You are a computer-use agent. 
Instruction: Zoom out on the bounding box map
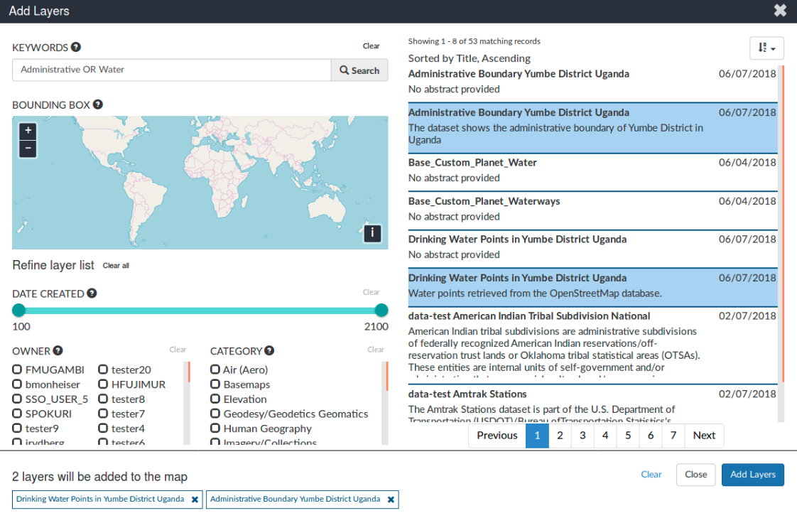[x=28, y=149]
